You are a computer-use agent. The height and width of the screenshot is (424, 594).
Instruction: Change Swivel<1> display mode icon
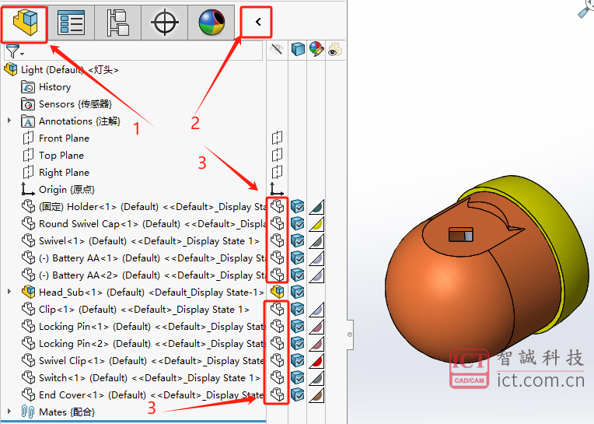298,241
